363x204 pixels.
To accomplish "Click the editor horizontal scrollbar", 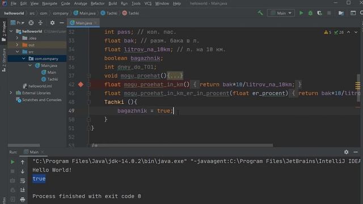I will coord(182,145).
